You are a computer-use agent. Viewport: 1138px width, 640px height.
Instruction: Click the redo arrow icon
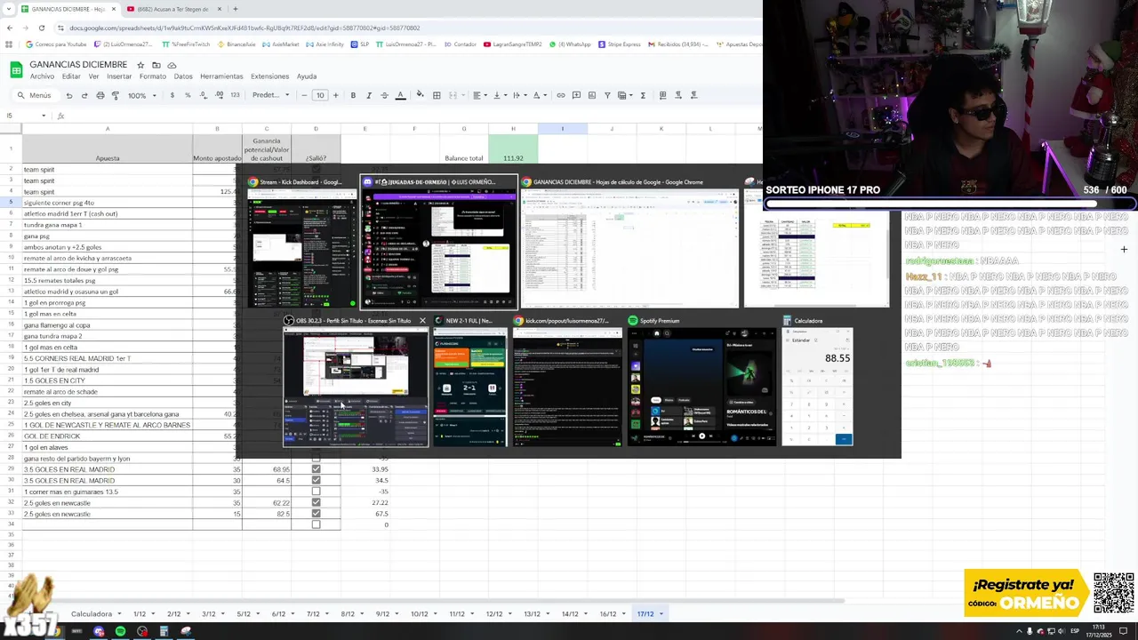tap(84, 95)
